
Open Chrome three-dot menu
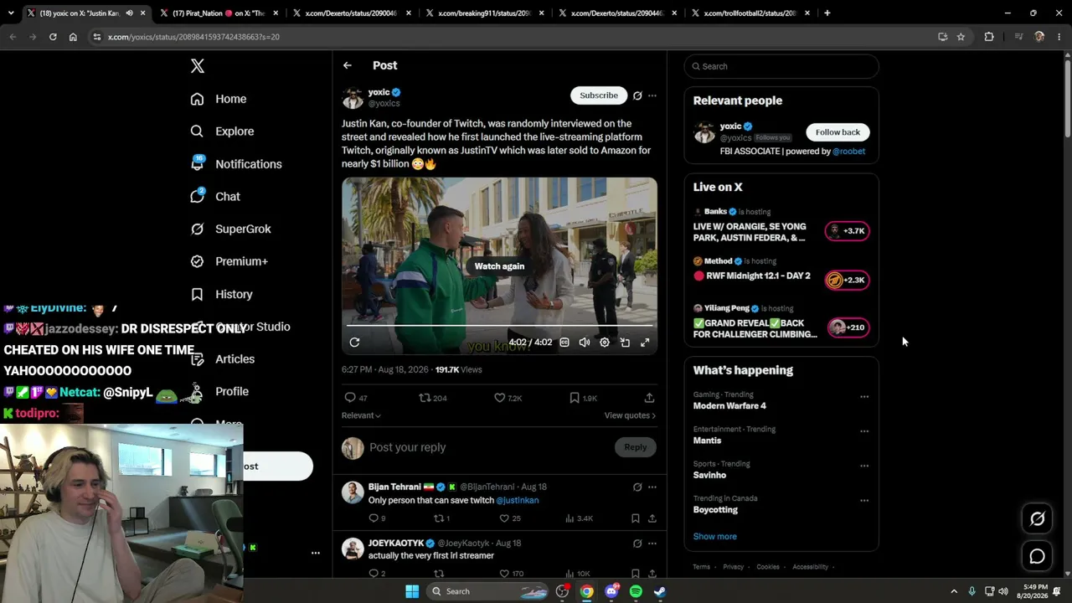coord(1059,37)
